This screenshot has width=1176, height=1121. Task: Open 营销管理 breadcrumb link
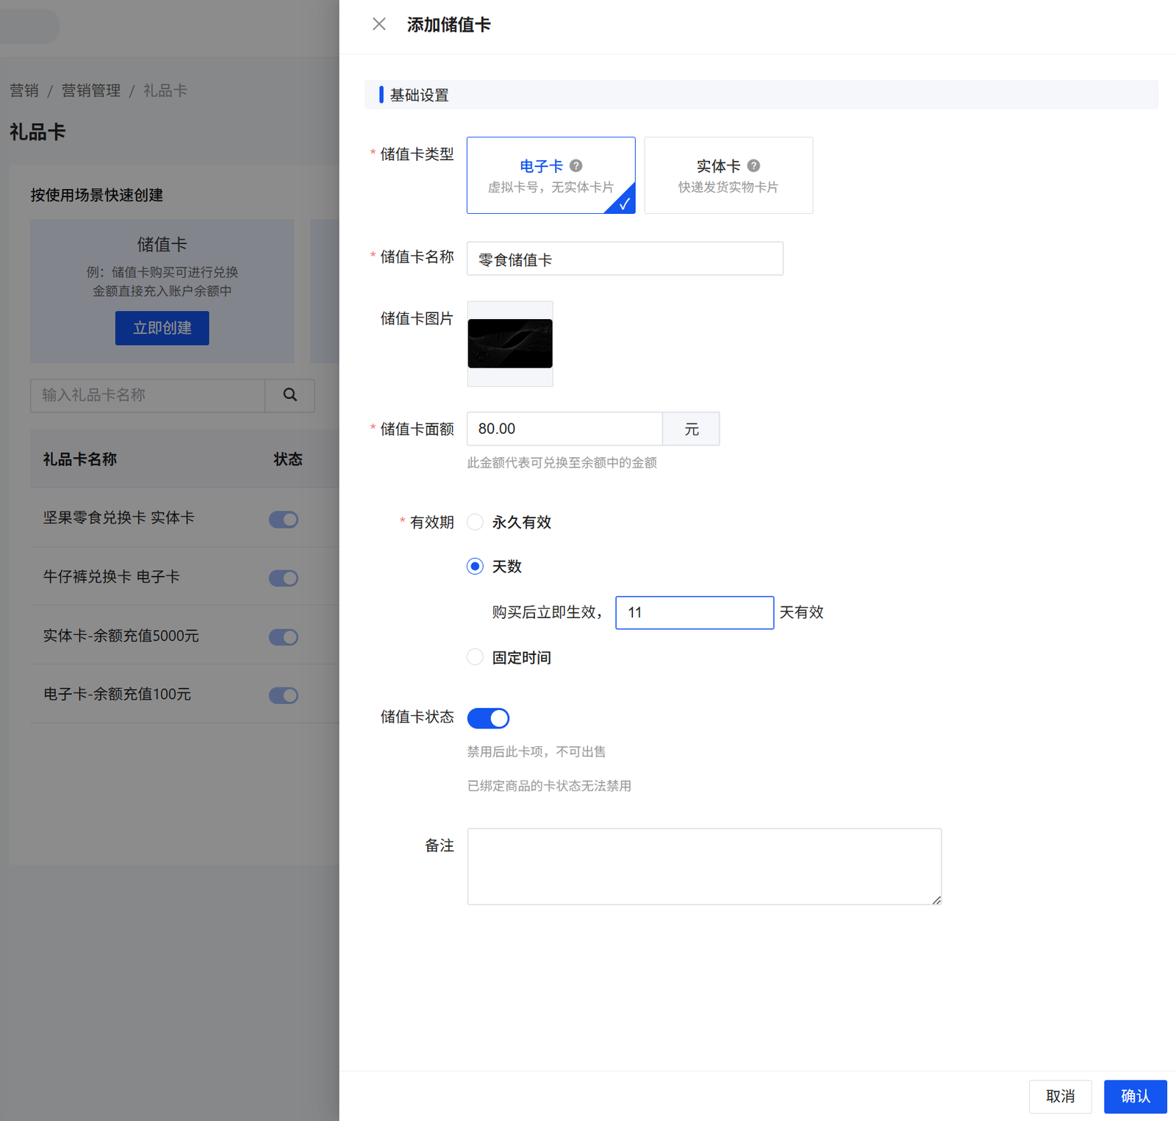tap(91, 90)
